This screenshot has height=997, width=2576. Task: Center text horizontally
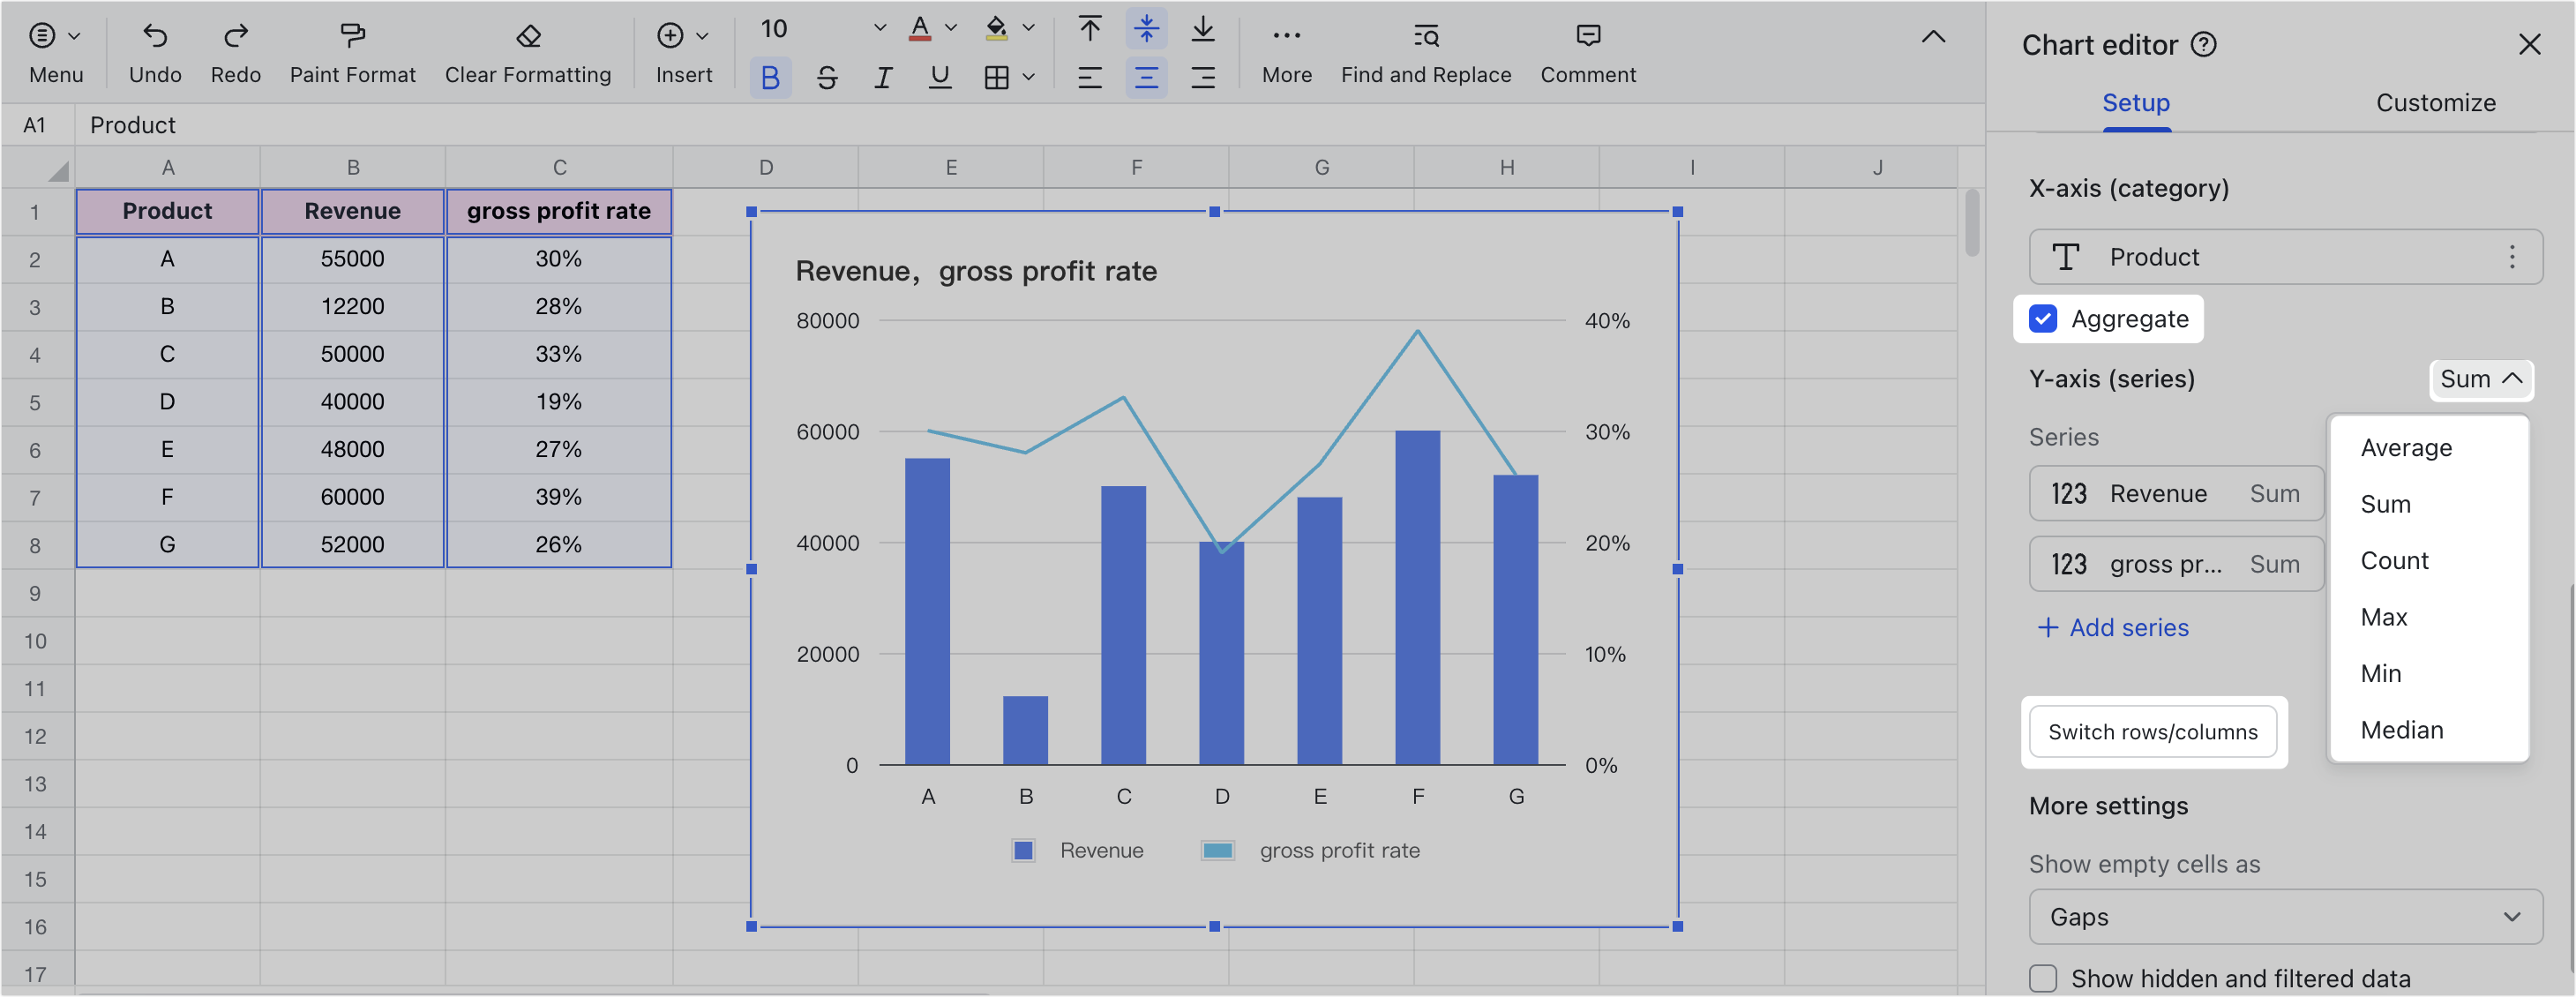point(1146,78)
